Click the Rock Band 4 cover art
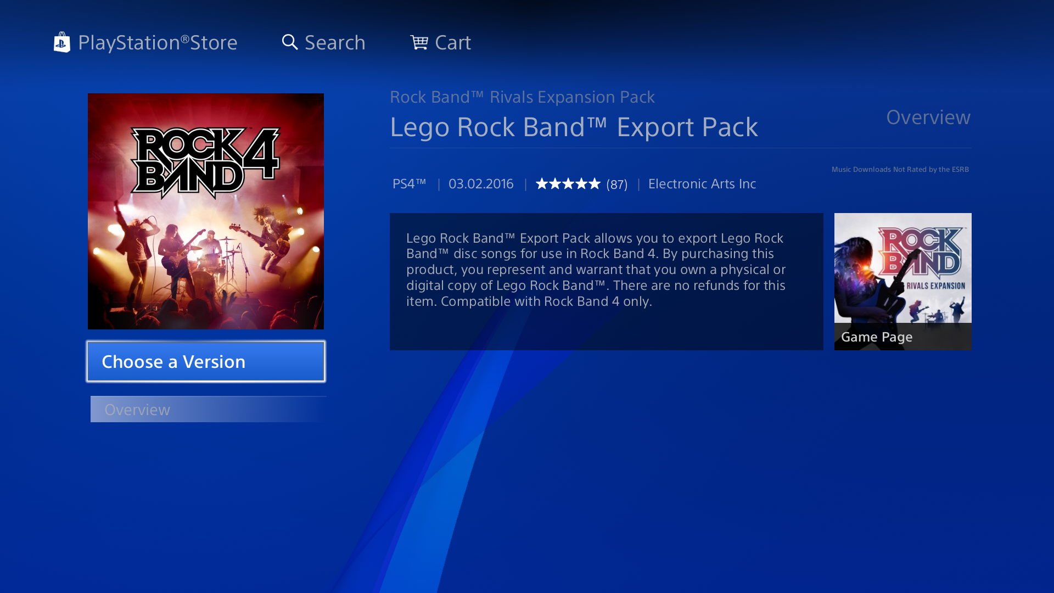The image size is (1054, 593). (206, 211)
